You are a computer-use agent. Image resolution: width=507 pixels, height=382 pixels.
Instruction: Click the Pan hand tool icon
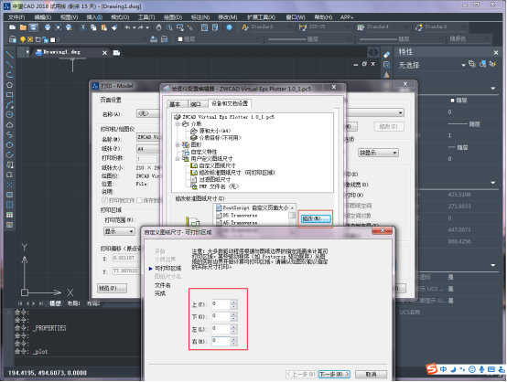click(158, 27)
